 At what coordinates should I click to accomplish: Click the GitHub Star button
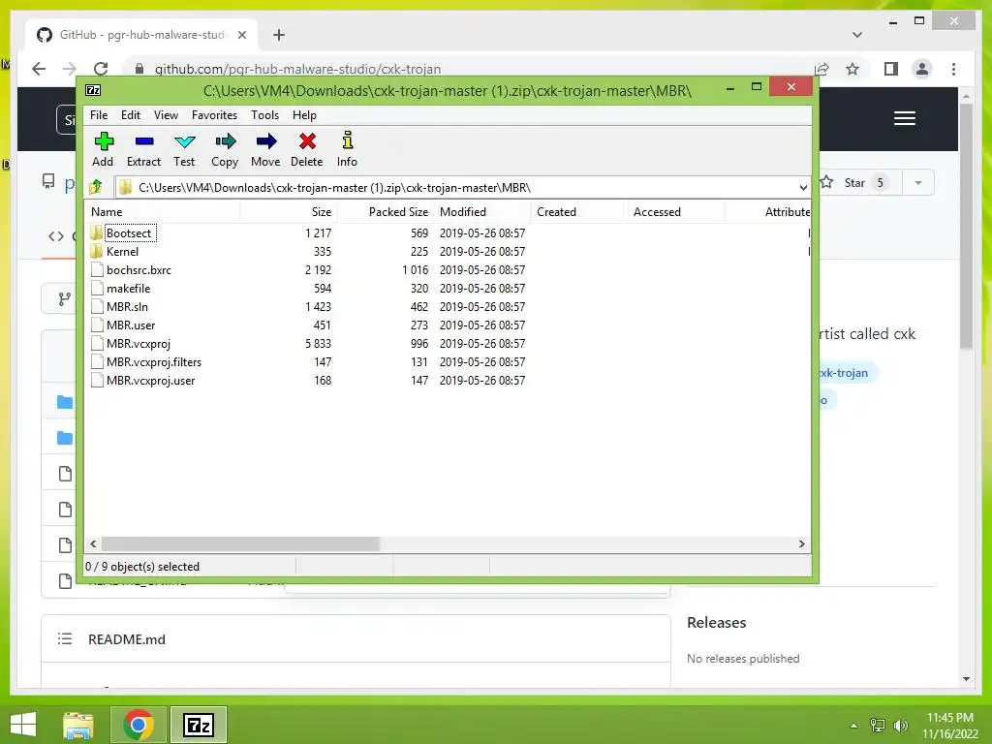[x=854, y=183]
